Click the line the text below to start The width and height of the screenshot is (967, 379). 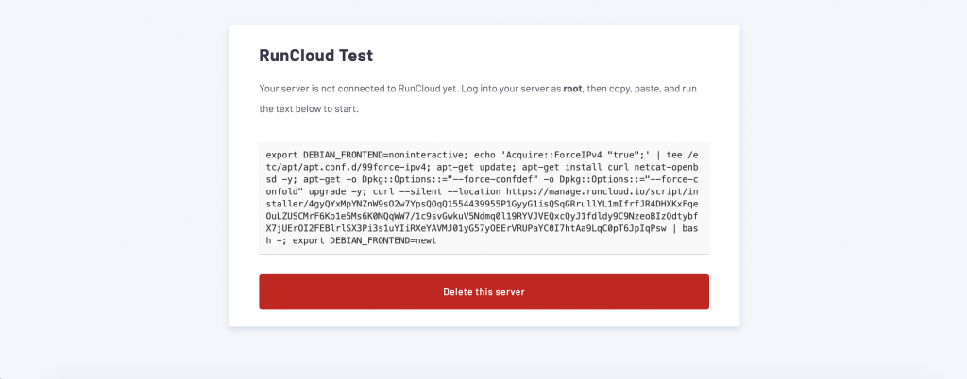309,109
